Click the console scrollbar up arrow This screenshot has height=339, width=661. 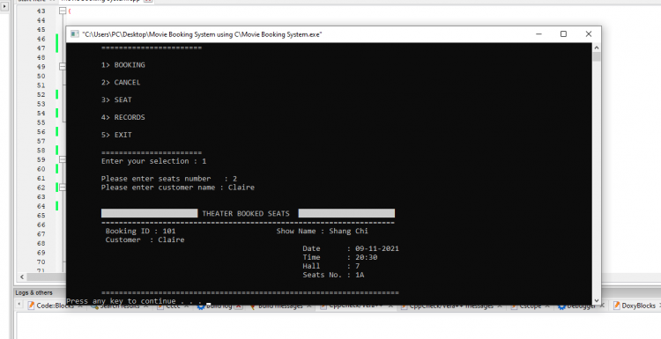pos(596,48)
